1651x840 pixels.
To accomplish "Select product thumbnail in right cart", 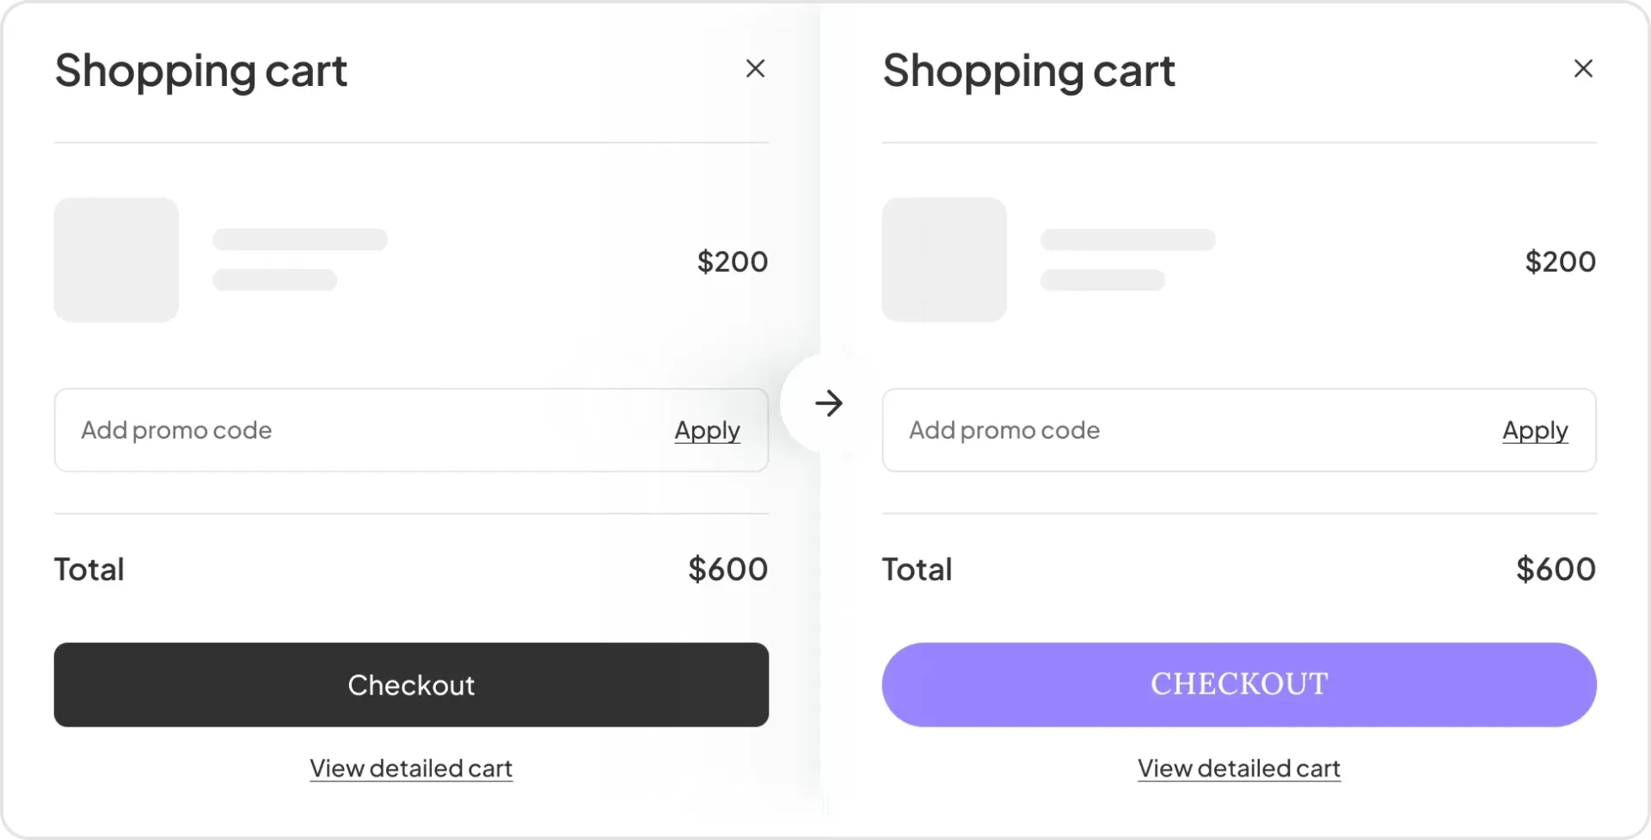I will [x=944, y=260].
